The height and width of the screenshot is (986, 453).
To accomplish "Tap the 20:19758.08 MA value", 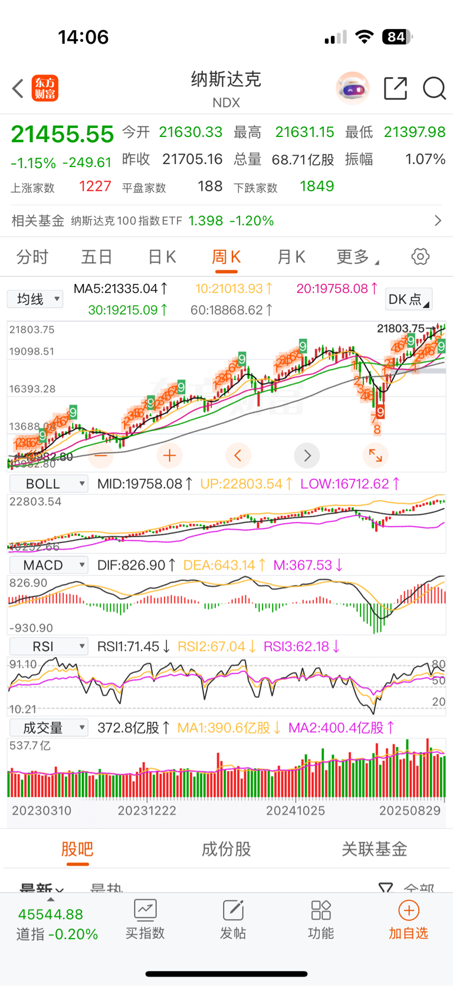I will point(337,289).
